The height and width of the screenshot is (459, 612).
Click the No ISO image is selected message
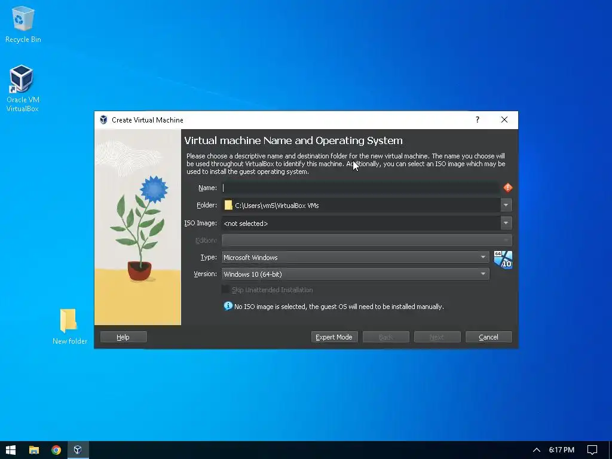pos(339,307)
